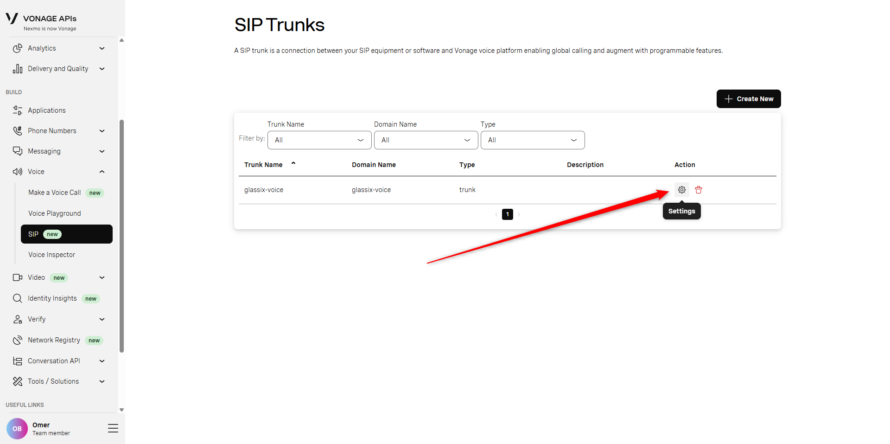Image resolution: width=890 pixels, height=444 pixels.
Task: Click the Voice speaker icon
Action: (18, 172)
